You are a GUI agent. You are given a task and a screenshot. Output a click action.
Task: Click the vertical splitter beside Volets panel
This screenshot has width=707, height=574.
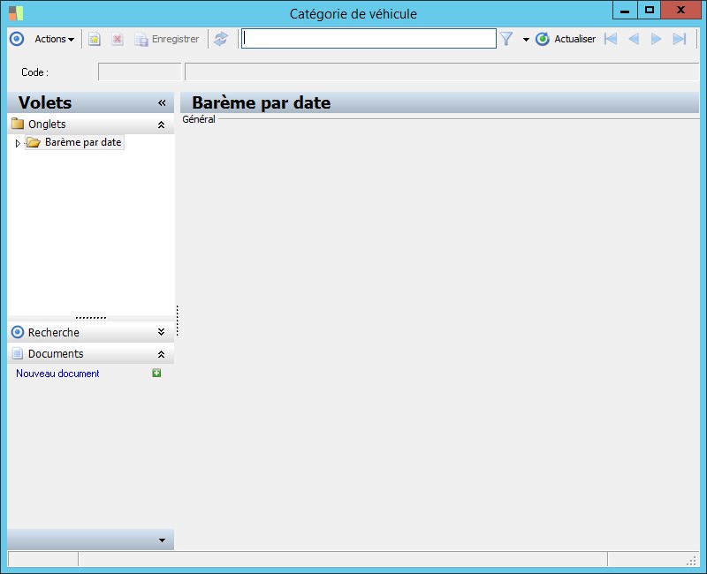tap(178, 321)
